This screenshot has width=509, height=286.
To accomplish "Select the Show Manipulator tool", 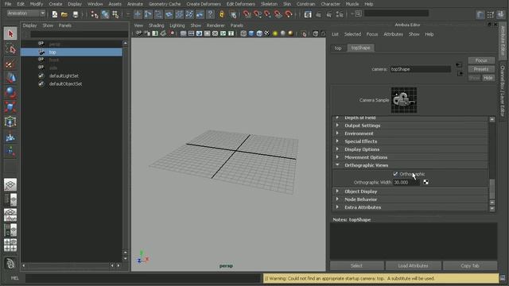I will (10, 151).
